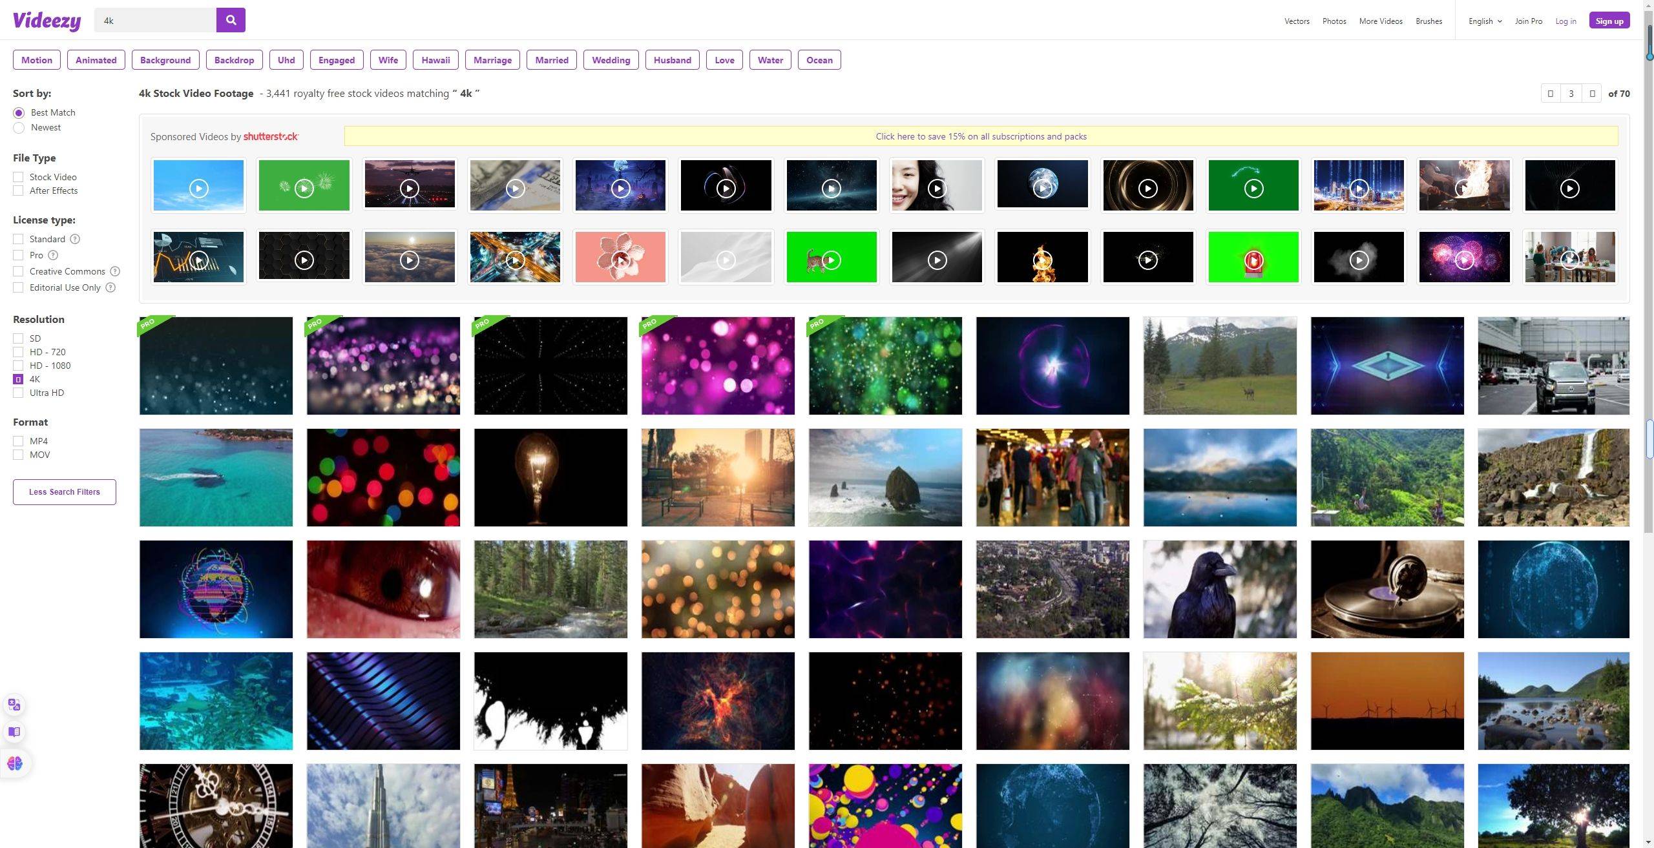
Task: Click the search magnifier icon
Action: click(231, 19)
